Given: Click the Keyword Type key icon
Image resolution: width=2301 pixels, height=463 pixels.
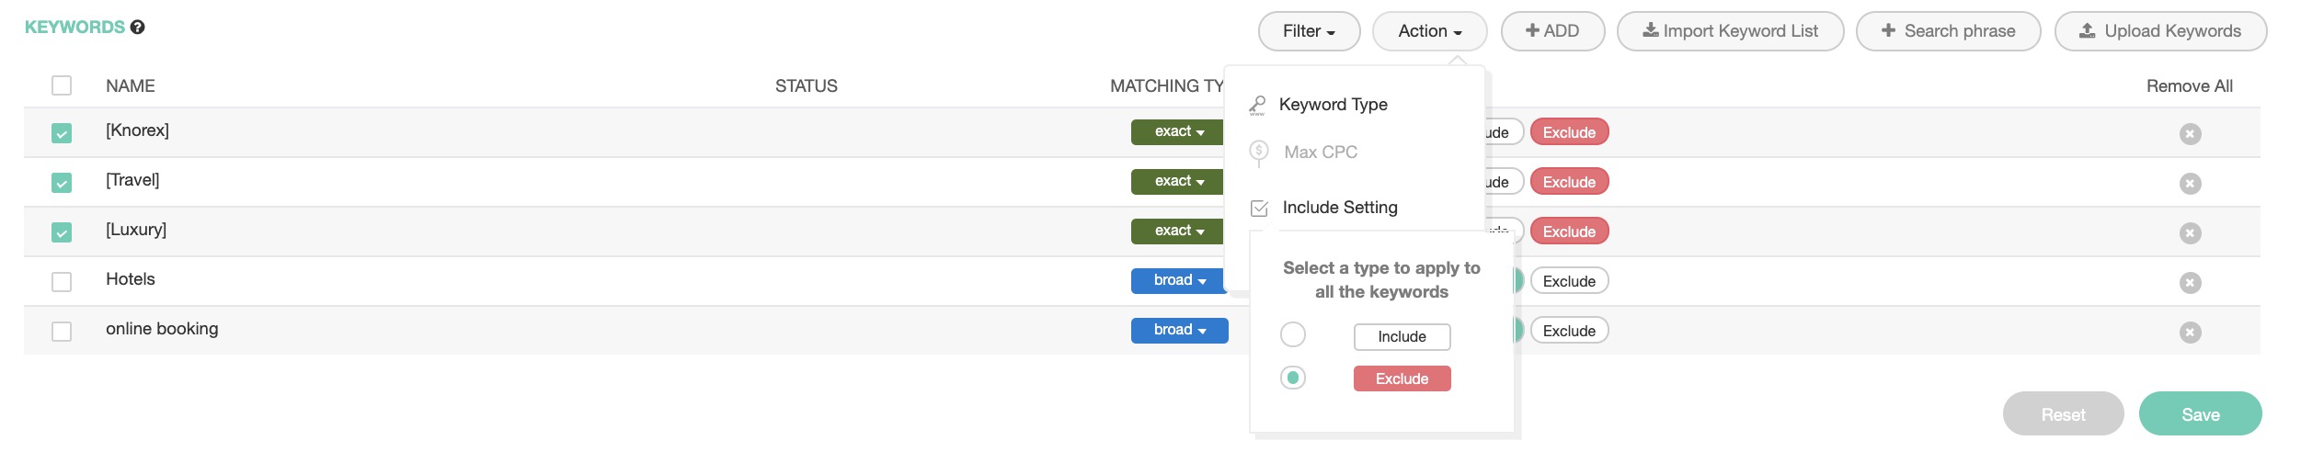Looking at the screenshot, I should point(1257,106).
